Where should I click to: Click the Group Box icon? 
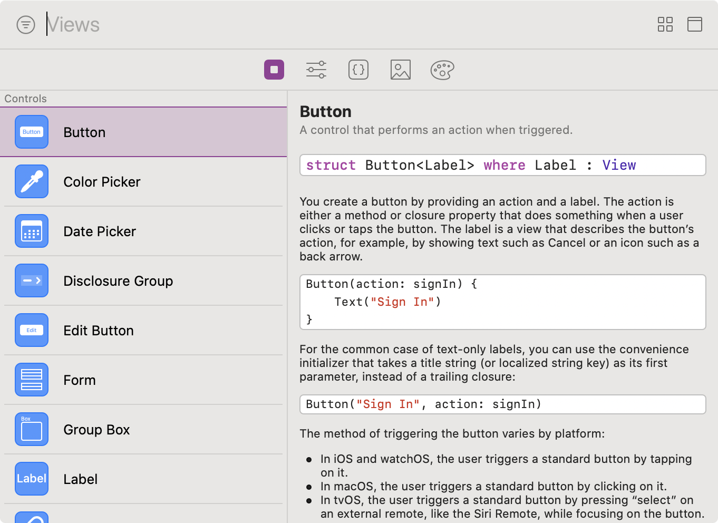point(32,429)
